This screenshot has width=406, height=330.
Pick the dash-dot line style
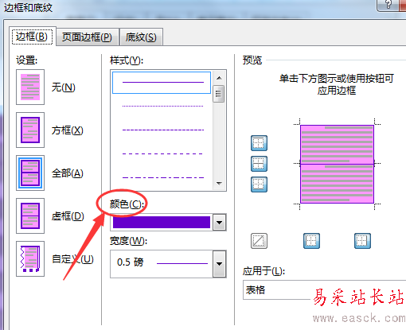tap(162, 177)
